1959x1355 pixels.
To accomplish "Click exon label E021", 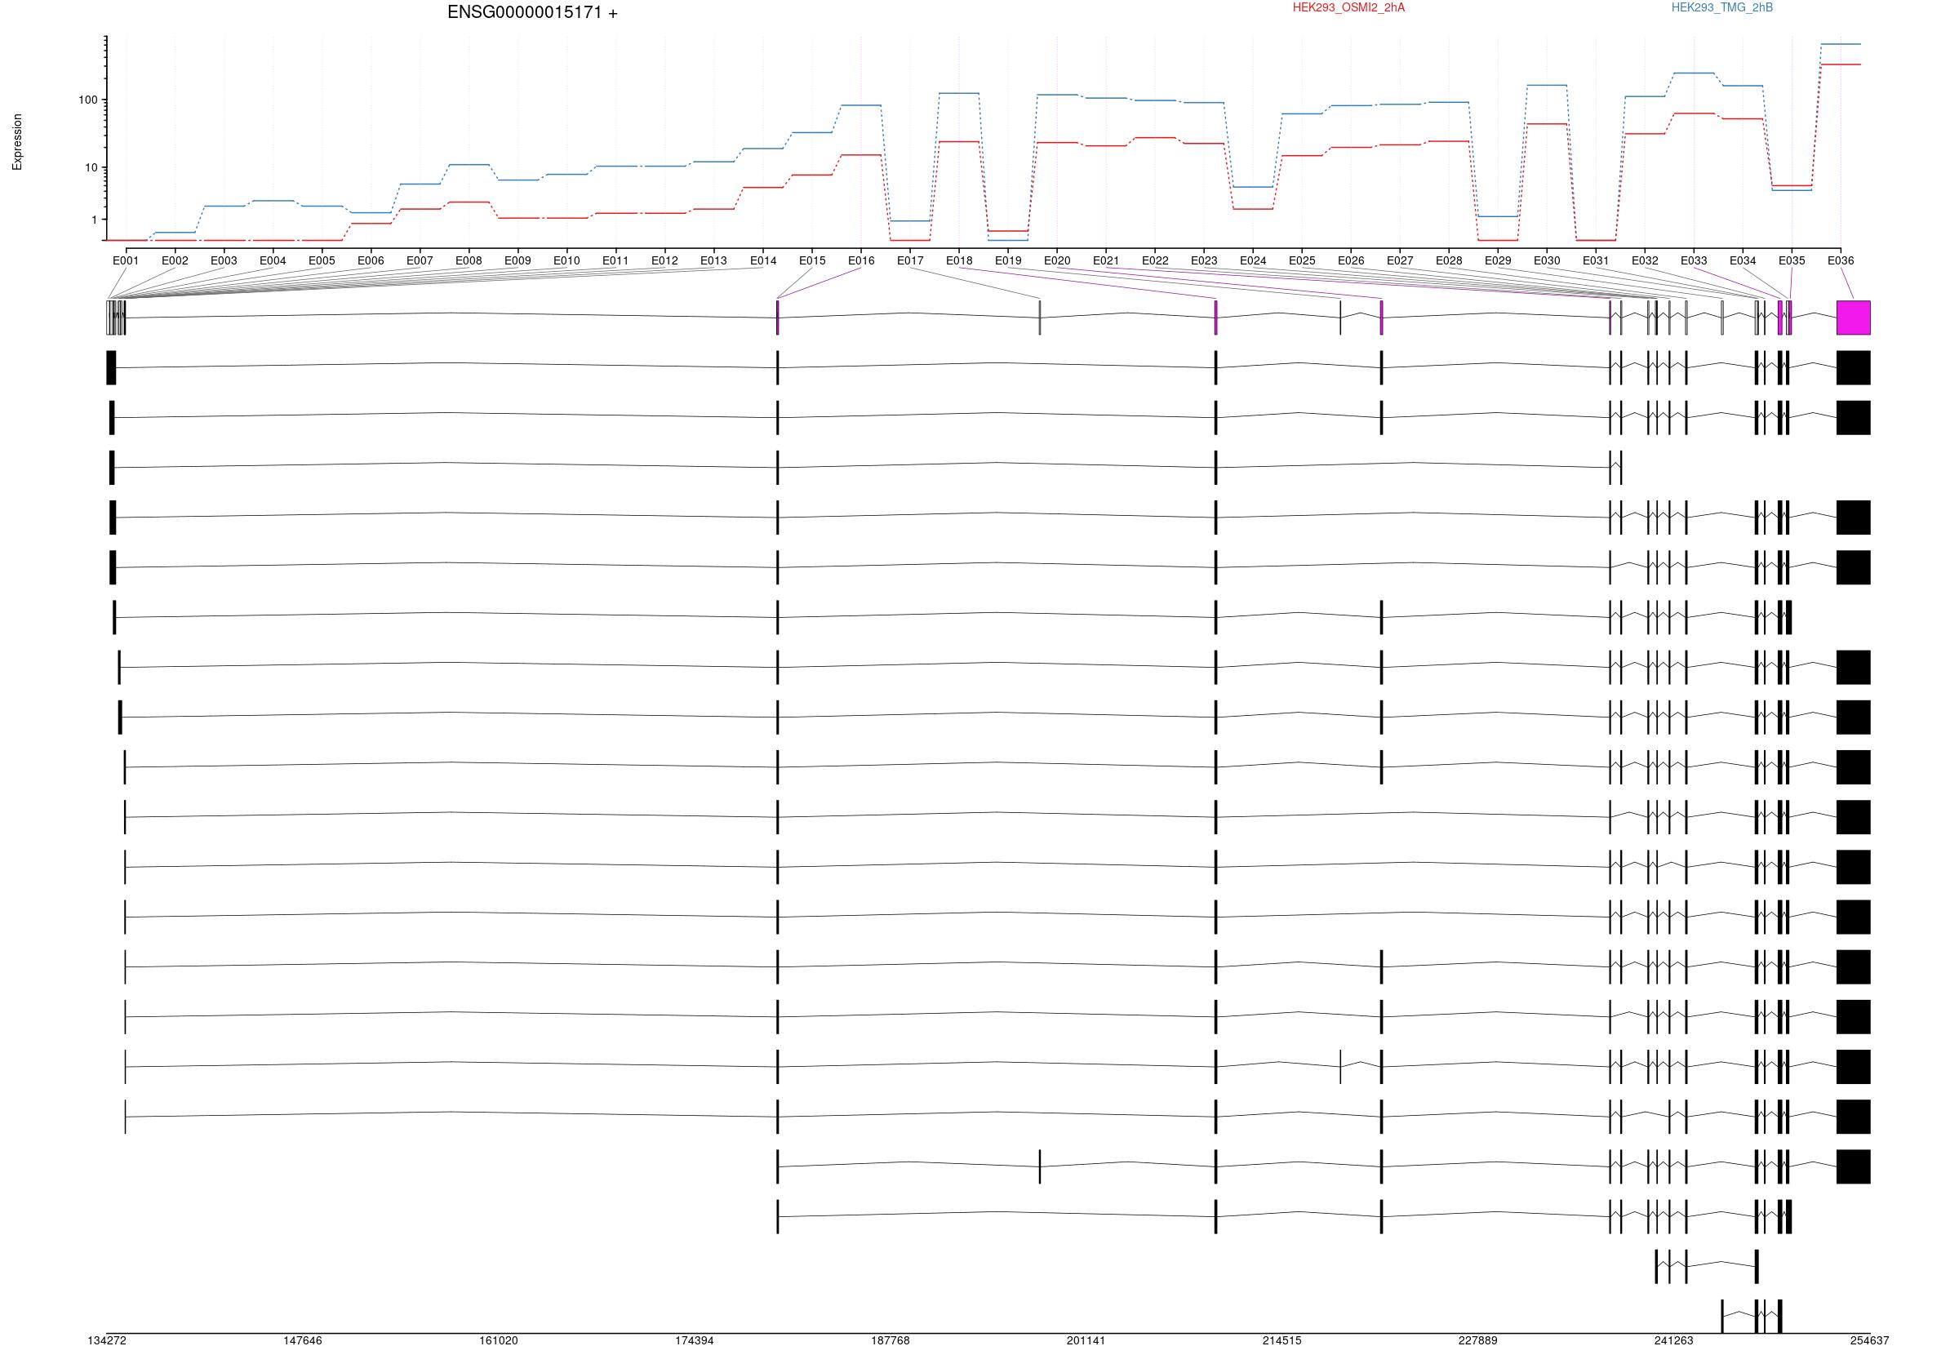I will point(1106,260).
